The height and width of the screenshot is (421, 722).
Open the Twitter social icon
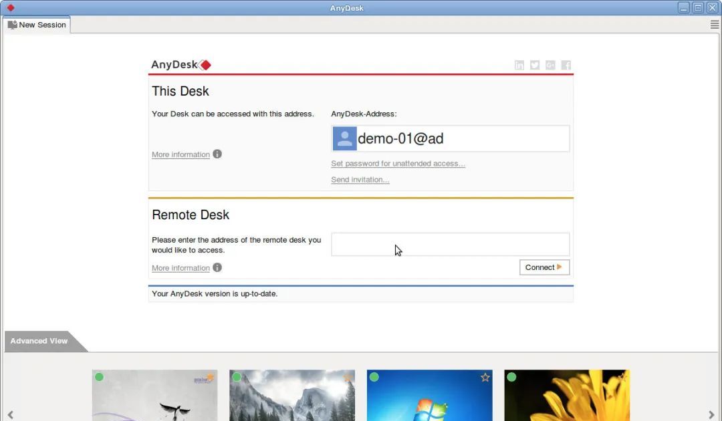[535, 65]
